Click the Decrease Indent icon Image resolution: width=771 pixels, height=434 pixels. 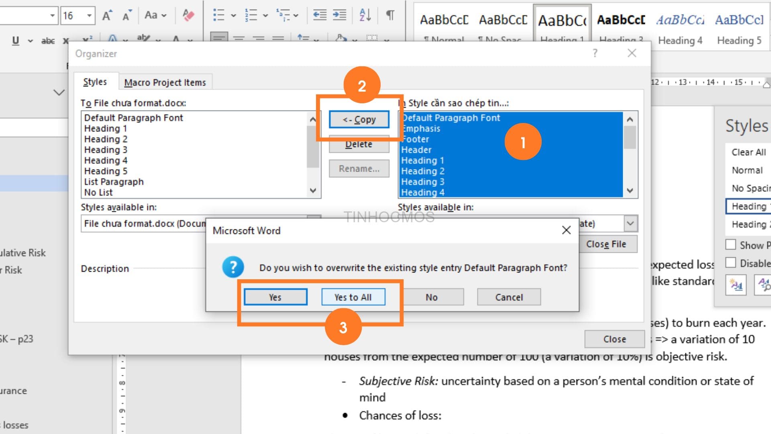320,15
